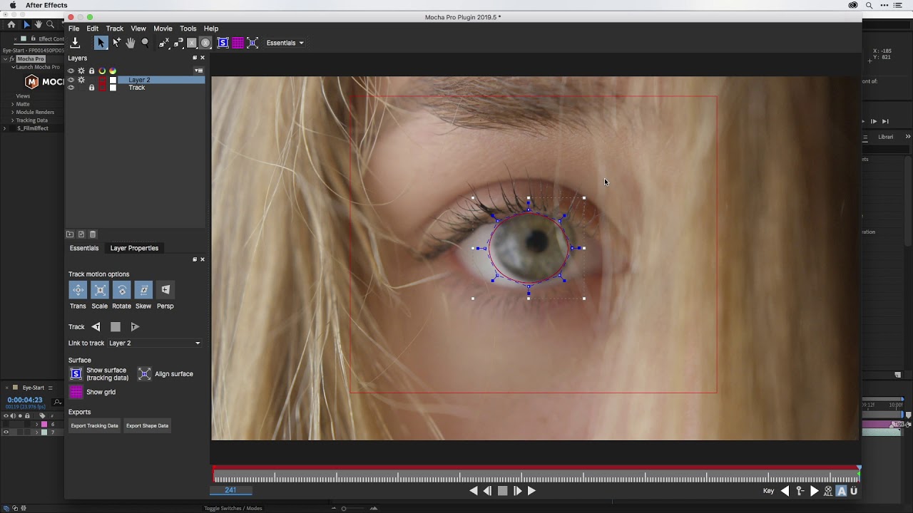Open the Movie menu
This screenshot has width=913, height=513.
(x=163, y=28)
